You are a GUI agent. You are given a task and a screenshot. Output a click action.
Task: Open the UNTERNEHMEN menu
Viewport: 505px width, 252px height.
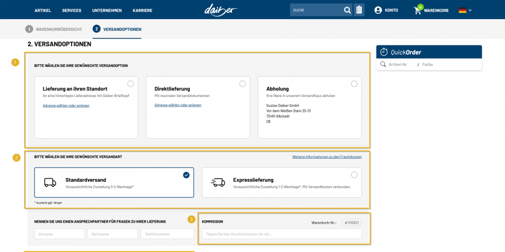click(107, 10)
